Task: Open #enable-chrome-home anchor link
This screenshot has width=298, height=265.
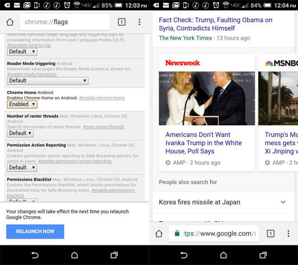Action: tap(102, 98)
